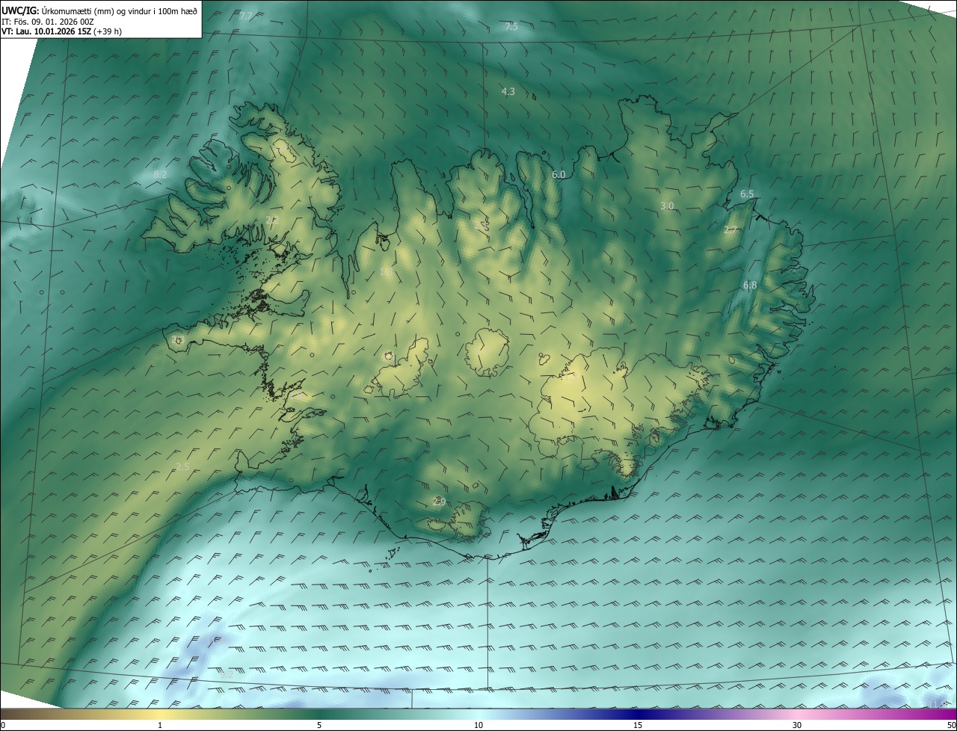Click the color scale at the 10 tick
Image resolution: width=957 pixels, height=731 pixels.
click(478, 715)
